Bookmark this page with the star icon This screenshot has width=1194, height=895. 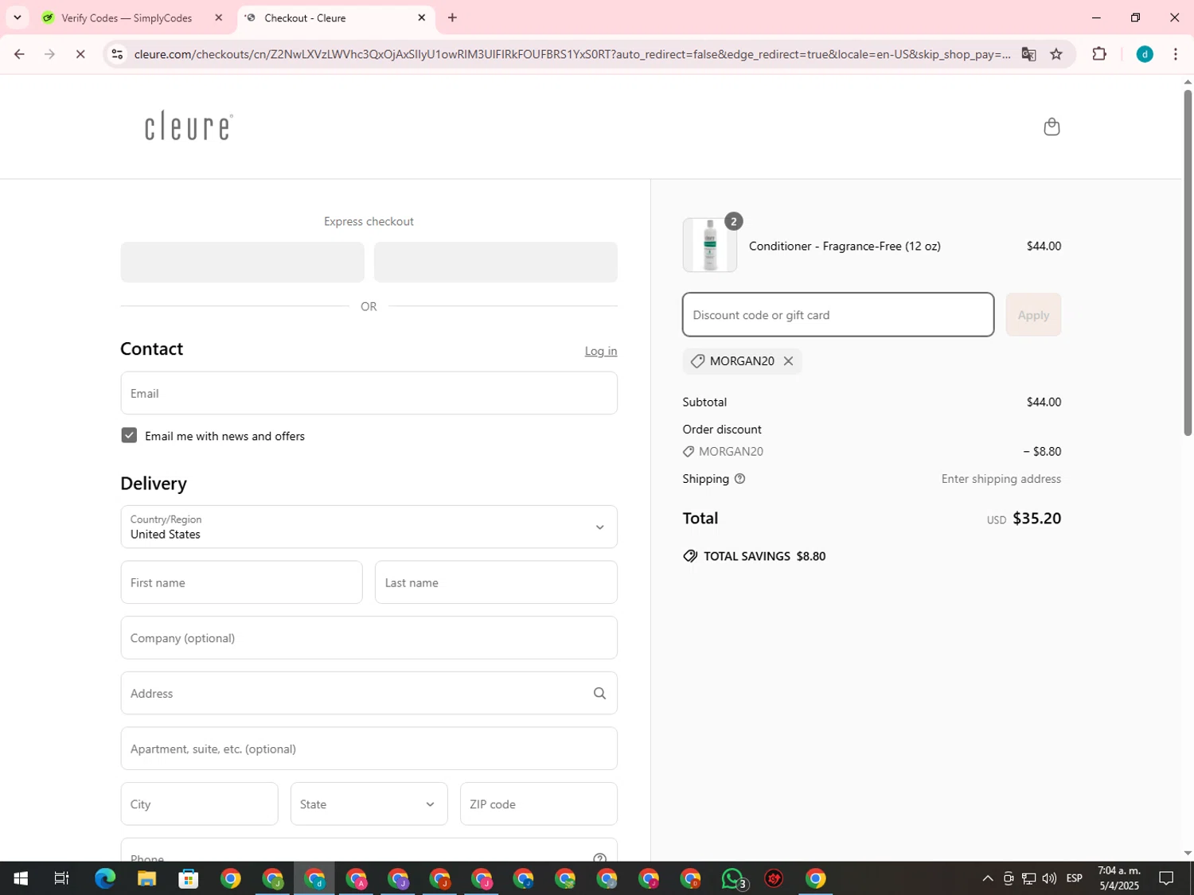[1056, 54]
